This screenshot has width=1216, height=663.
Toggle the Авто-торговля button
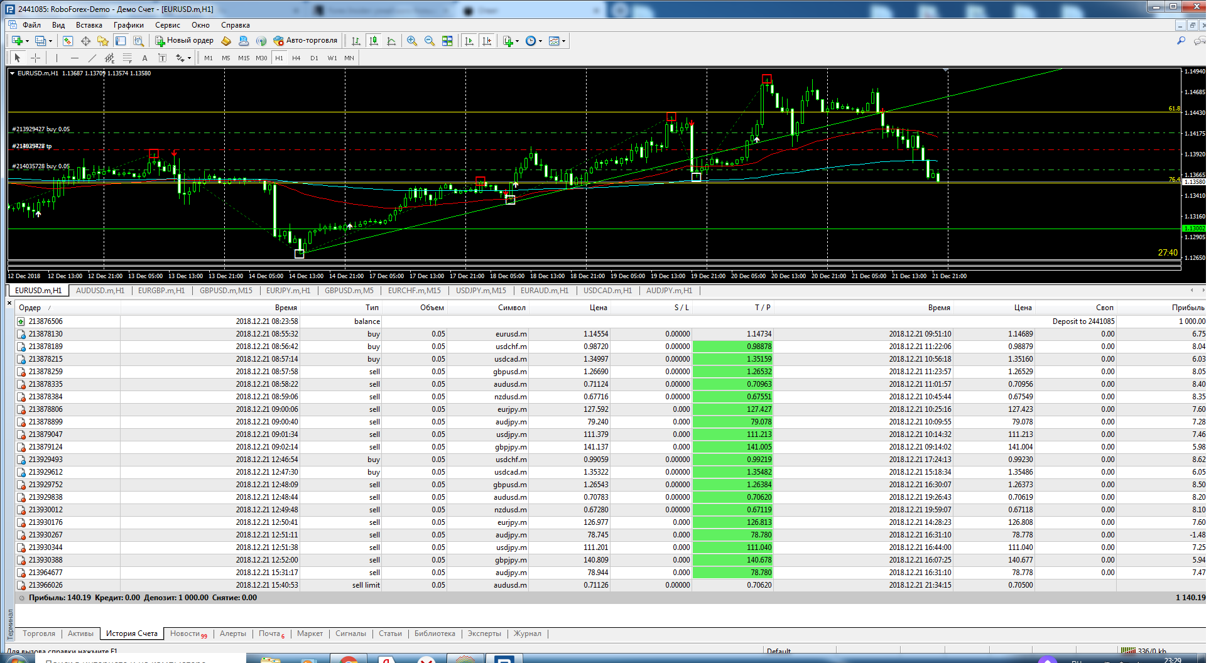(x=305, y=41)
